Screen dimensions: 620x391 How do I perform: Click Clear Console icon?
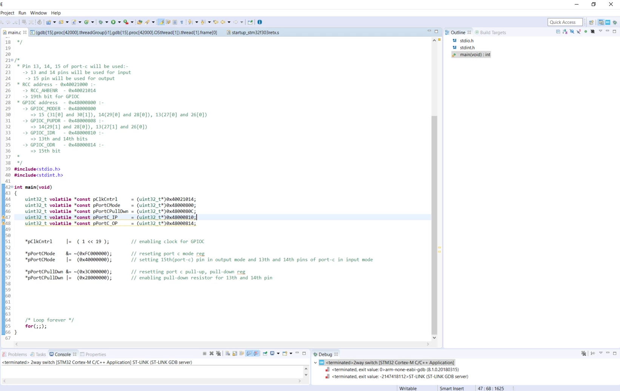click(228, 354)
